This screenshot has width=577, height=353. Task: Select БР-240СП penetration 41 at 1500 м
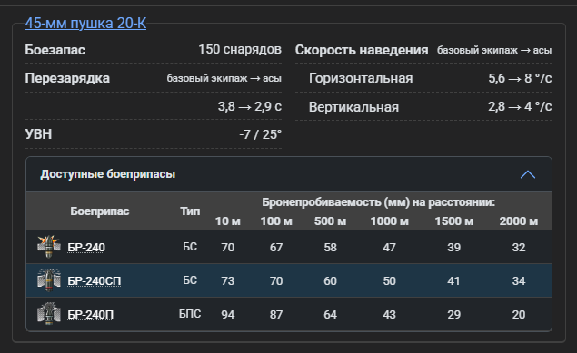coord(454,280)
